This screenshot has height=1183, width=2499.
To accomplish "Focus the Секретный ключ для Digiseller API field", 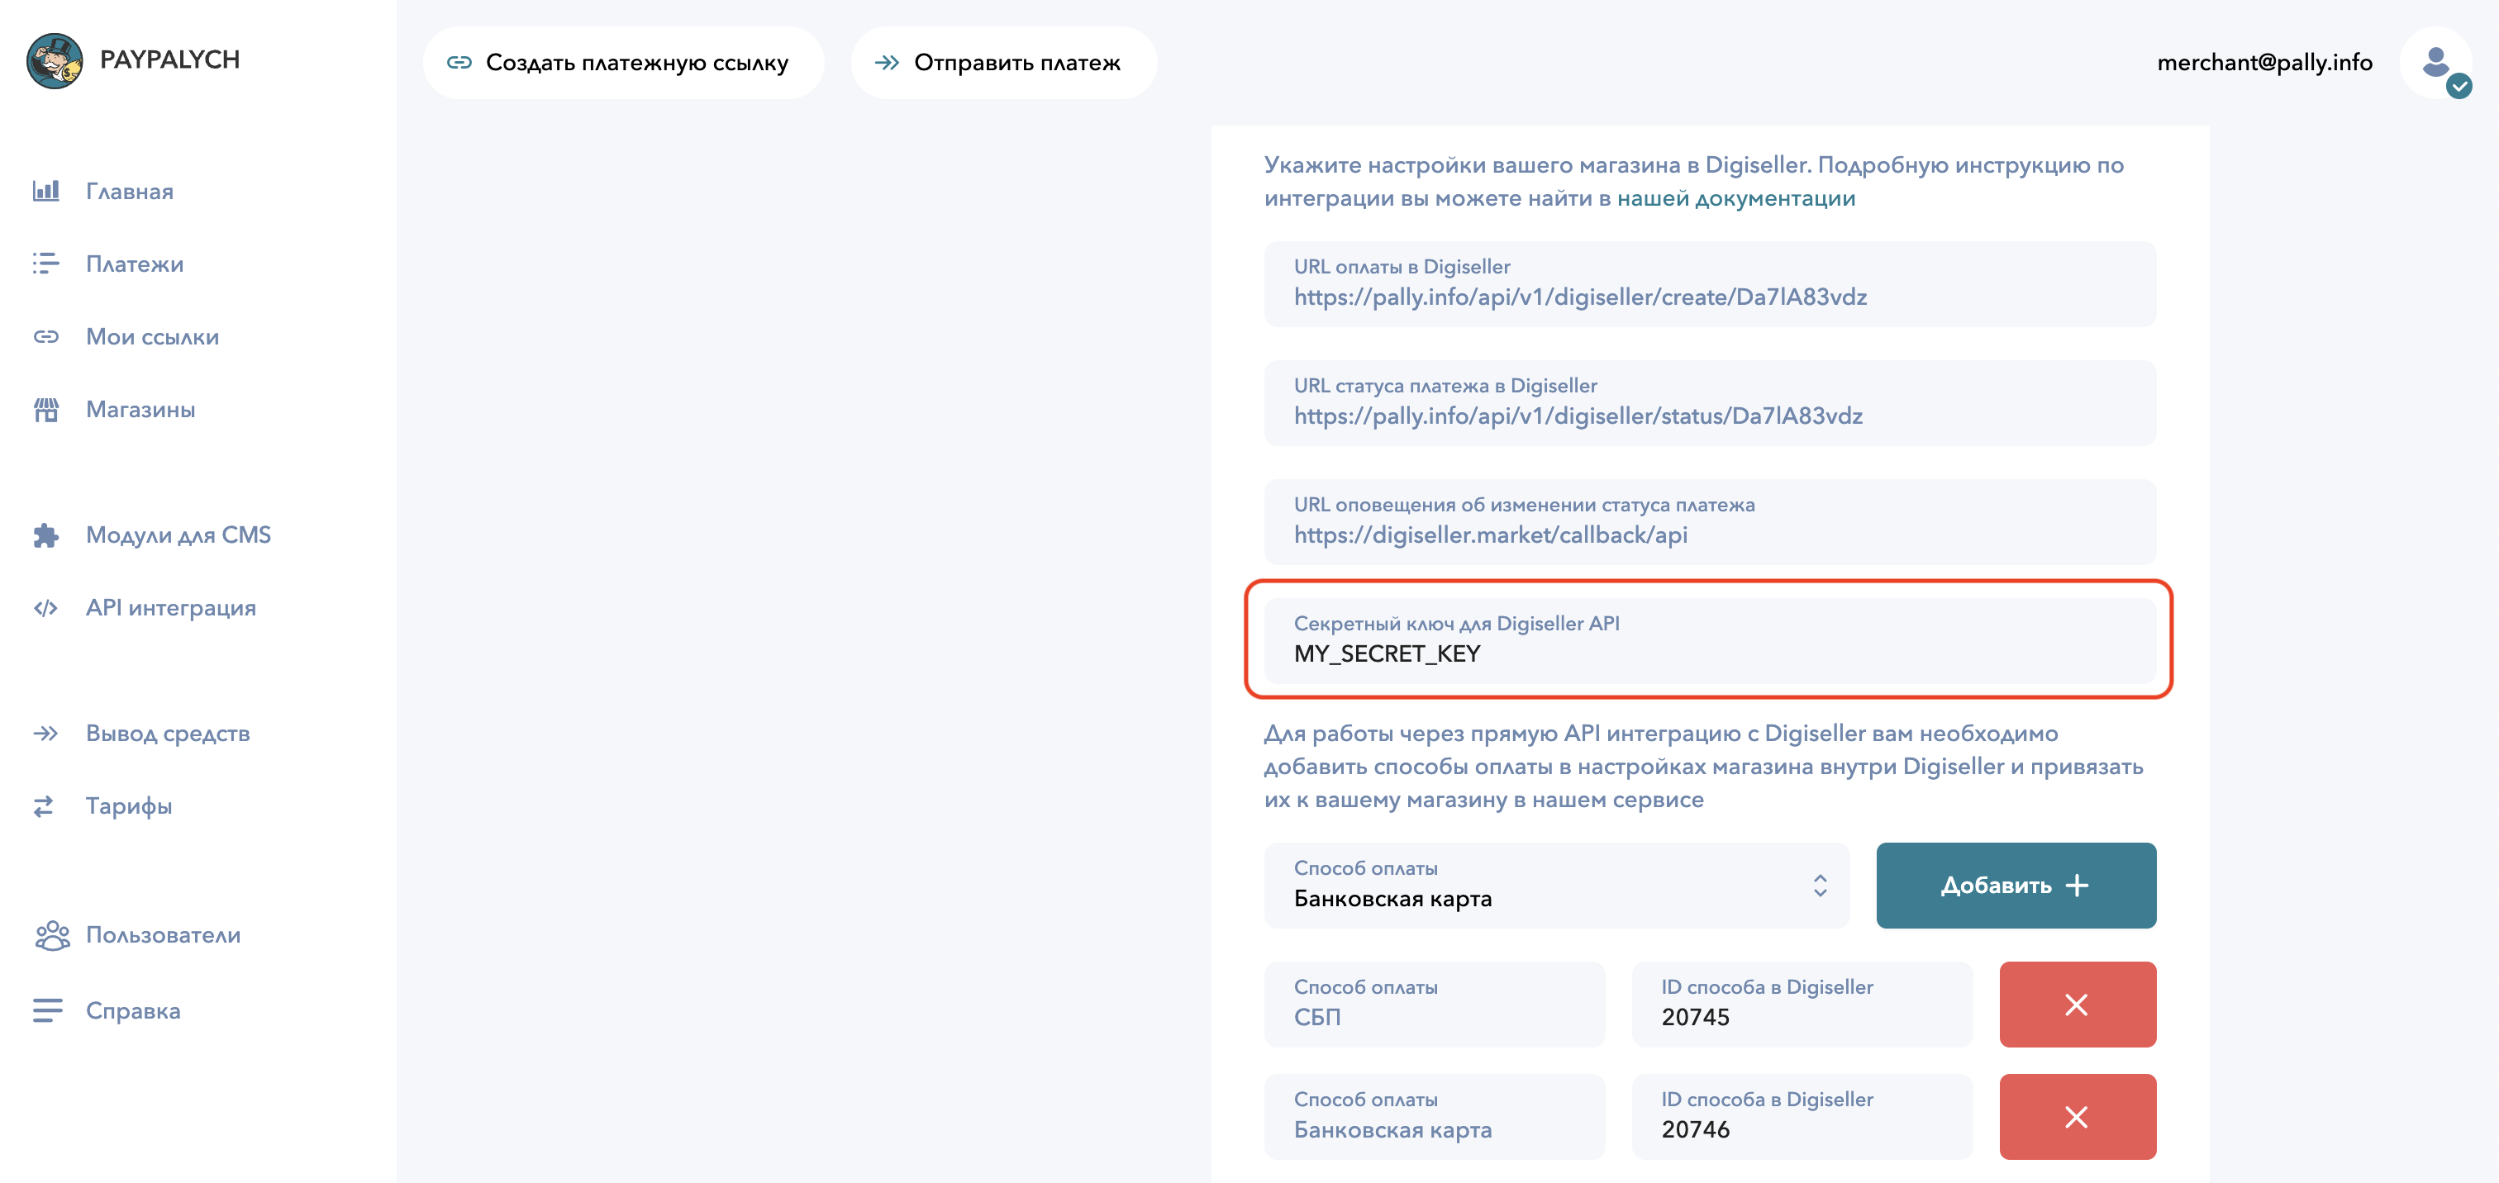I will (1709, 640).
